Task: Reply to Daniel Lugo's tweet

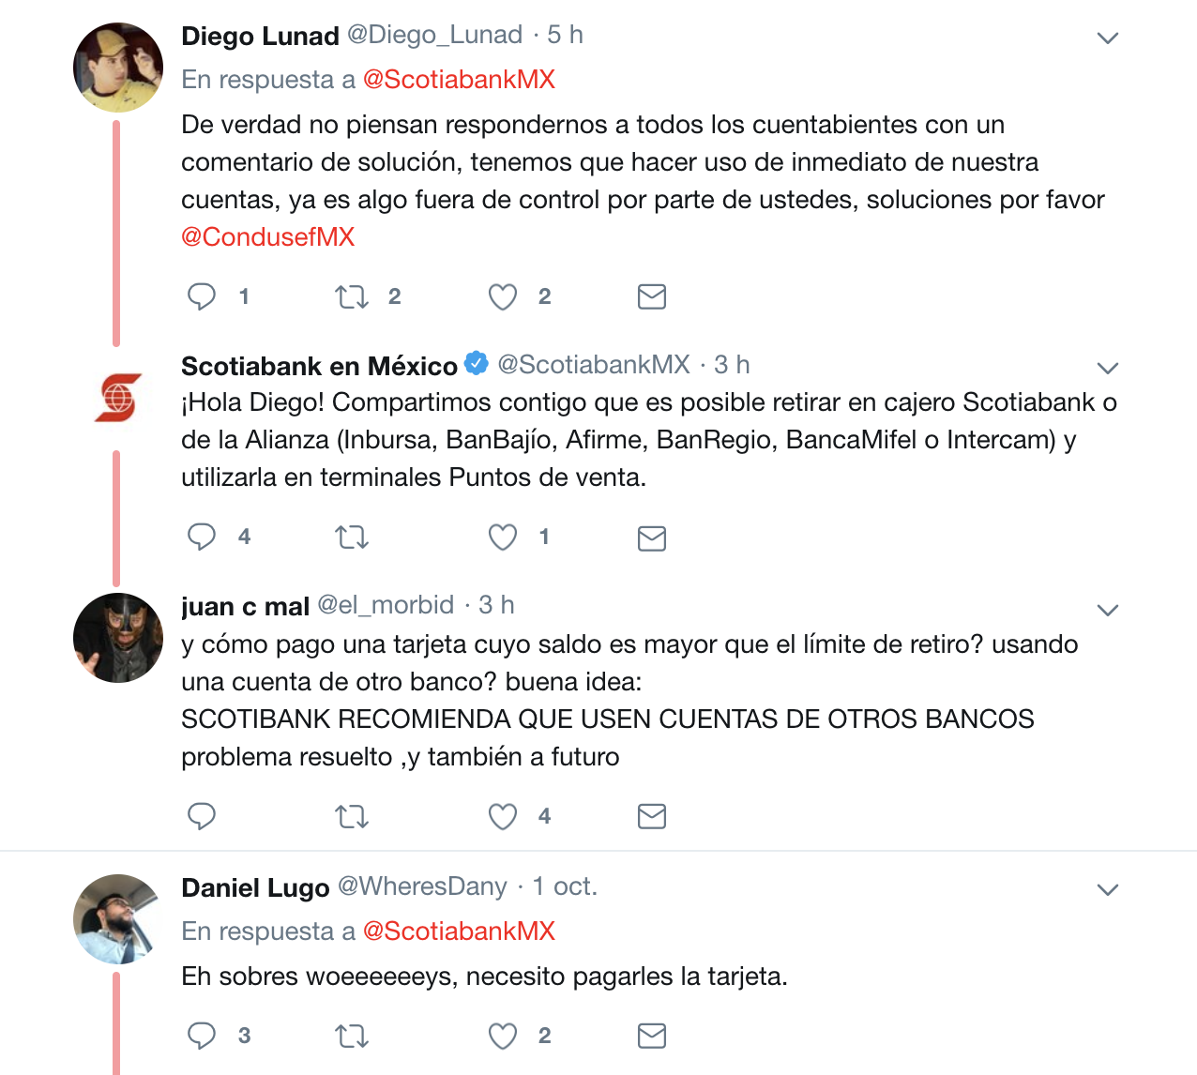Action: (202, 1036)
